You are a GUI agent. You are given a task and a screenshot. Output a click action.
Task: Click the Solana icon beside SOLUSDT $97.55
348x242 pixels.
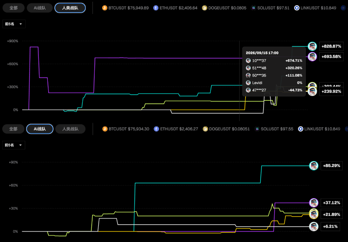click(257, 129)
